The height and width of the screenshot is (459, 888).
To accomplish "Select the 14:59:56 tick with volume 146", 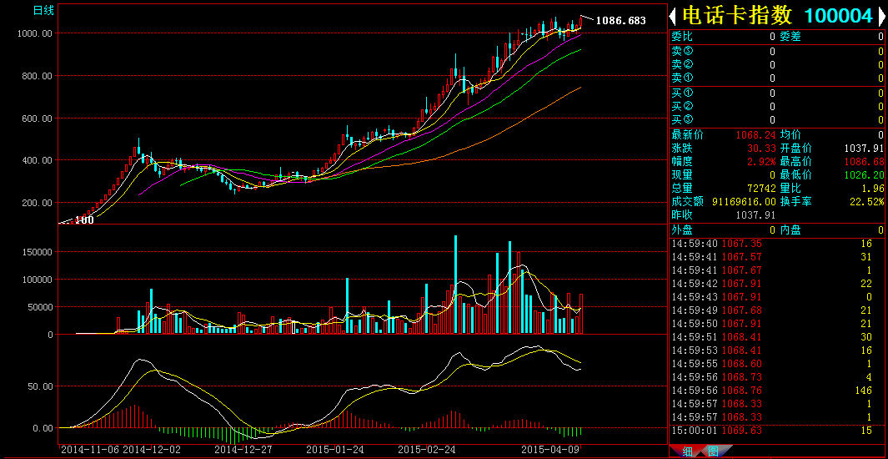I will coord(776,391).
